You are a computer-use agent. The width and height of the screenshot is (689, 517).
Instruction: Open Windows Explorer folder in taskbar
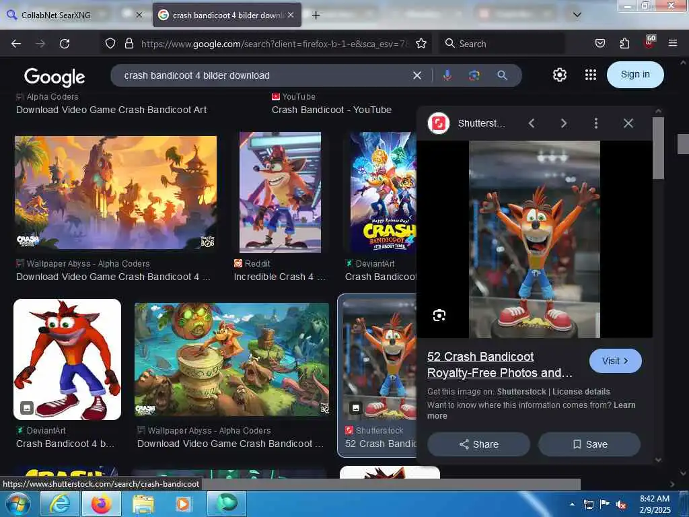pos(143,504)
